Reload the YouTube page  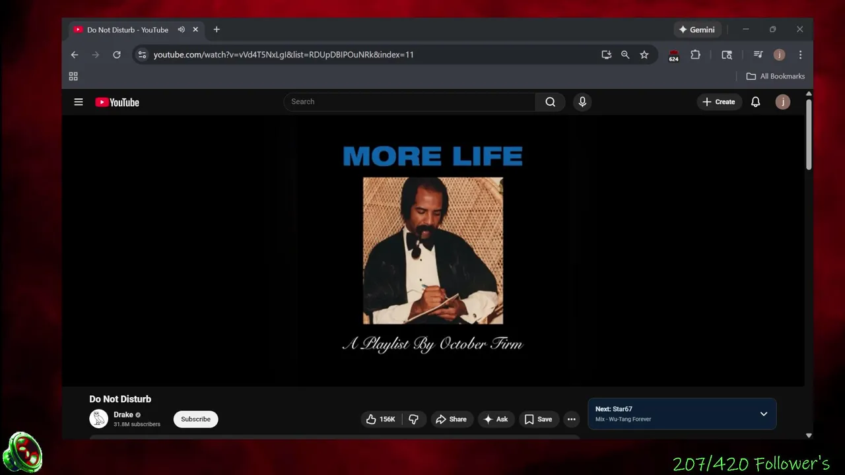(117, 55)
